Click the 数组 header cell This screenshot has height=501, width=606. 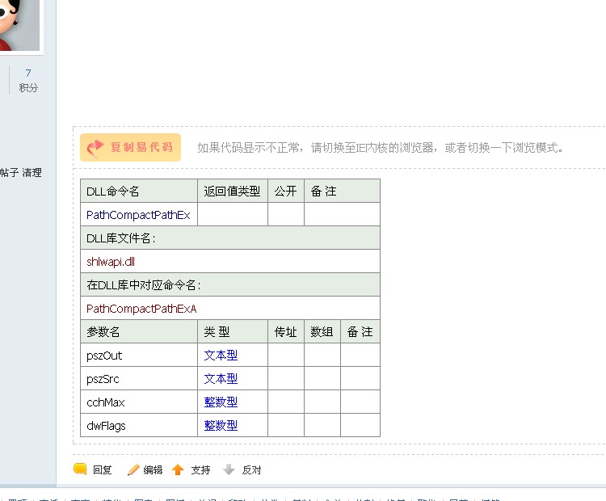[322, 331]
